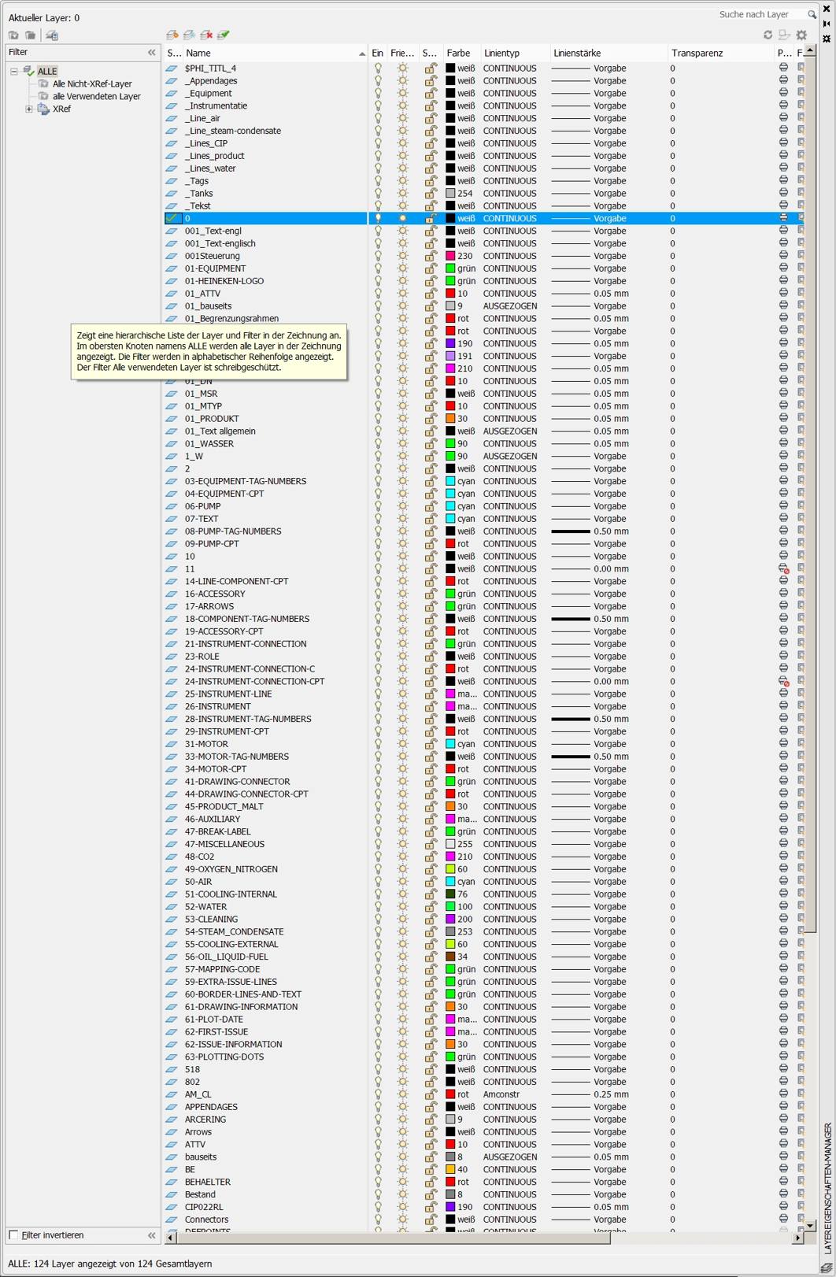Open palette properties icon below auto-hide
The image size is (836, 1277).
[x=827, y=38]
